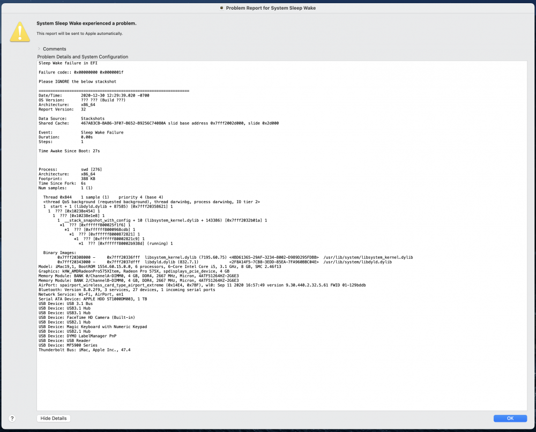Click 'System Sleep Wake experienced a problem.' heading
This screenshot has width=536, height=432.
86,23
